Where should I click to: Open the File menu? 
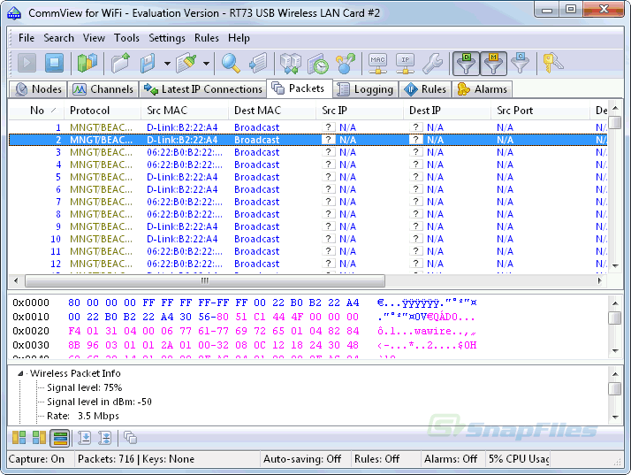[x=27, y=38]
